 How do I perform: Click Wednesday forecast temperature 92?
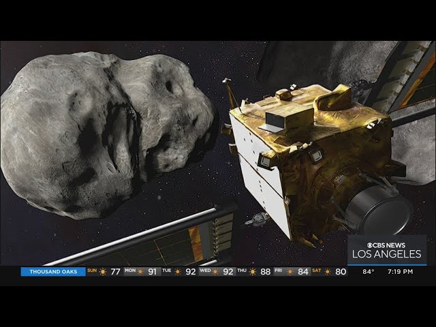tap(228, 272)
